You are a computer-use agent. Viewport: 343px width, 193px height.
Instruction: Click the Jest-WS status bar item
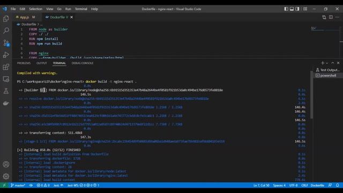click(x=83, y=185)
